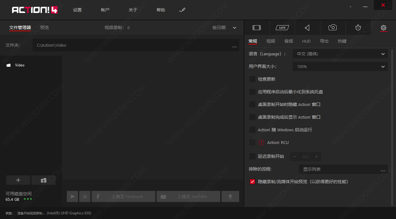396x219 pixels.
Task: Switch to the 预览 tab
Action: (45, 27)
